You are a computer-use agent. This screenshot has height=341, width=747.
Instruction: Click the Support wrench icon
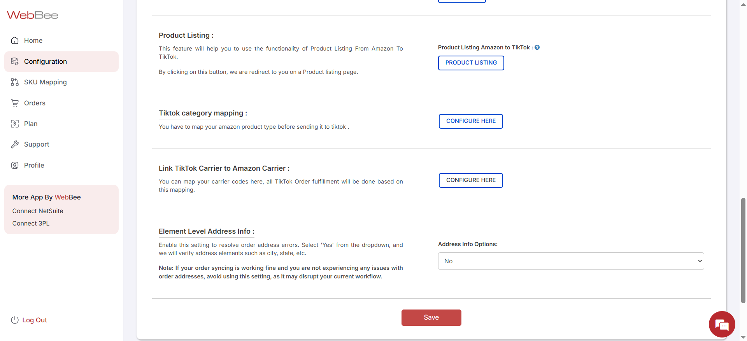click(15, 144)
